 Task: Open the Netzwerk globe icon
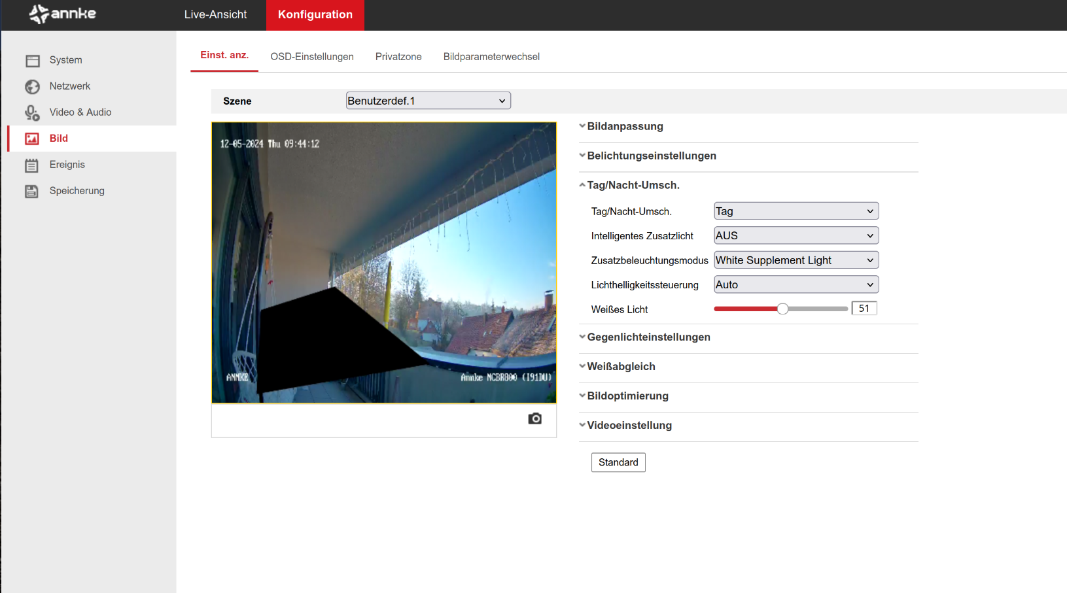[33, 87]
